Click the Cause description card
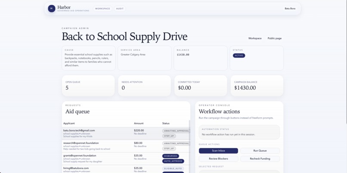Viewport: 347px width, 173px height. tap(89, 58)
